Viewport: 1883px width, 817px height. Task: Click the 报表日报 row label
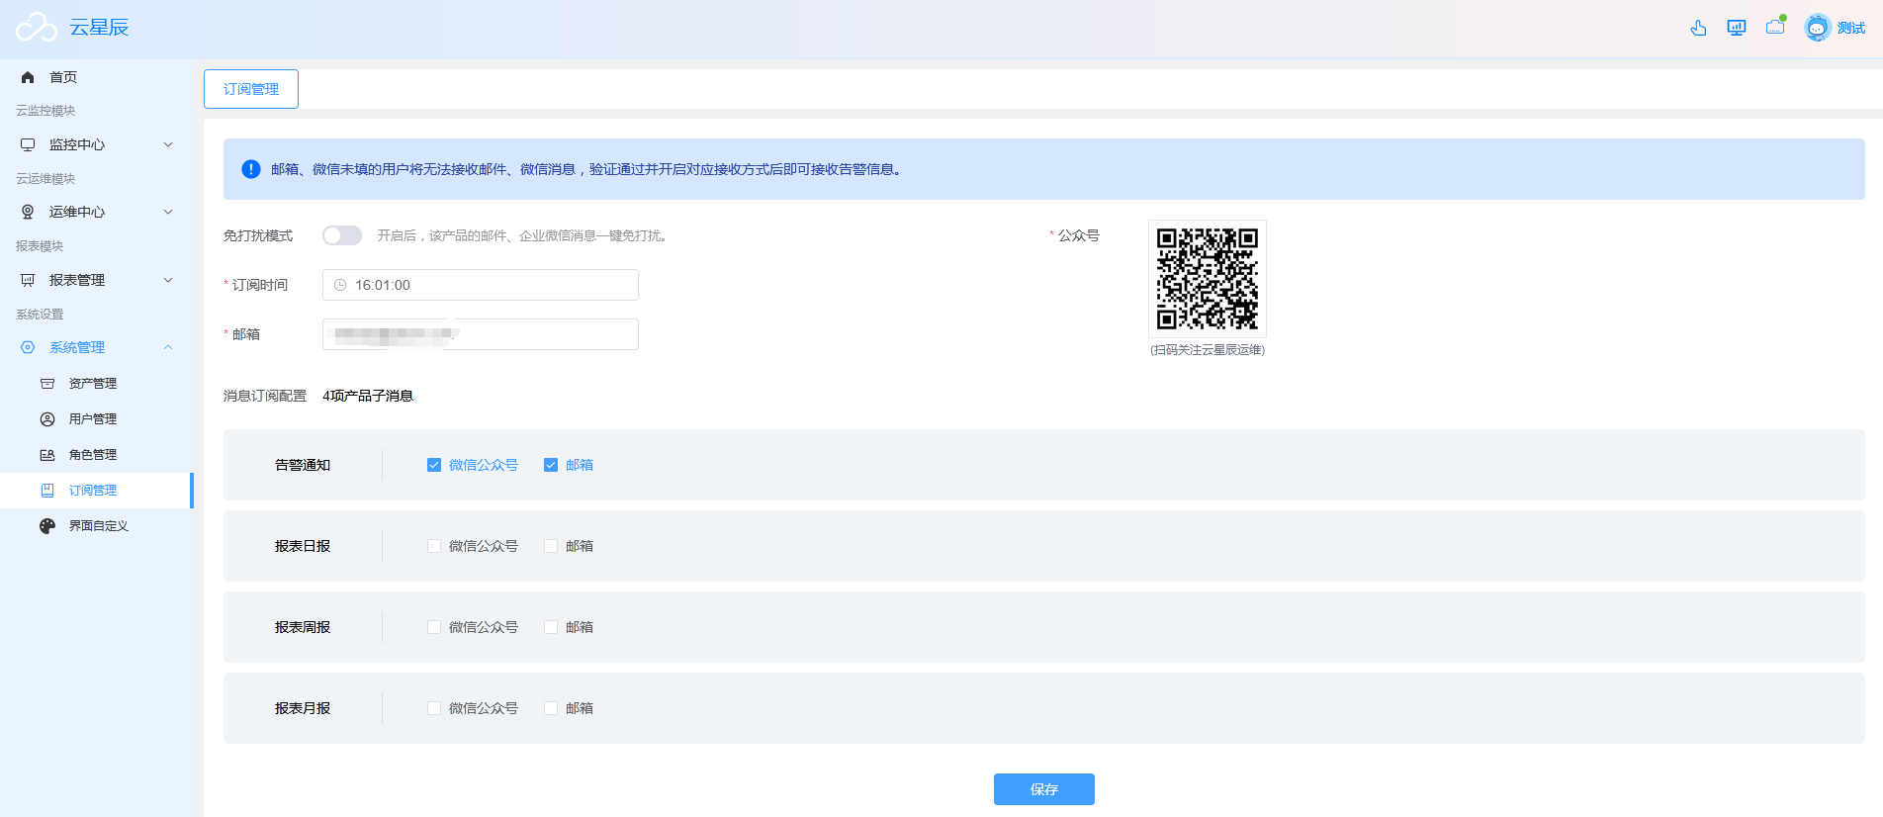point(303,546)
